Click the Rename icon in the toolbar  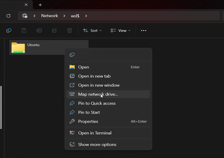[39, 31]
